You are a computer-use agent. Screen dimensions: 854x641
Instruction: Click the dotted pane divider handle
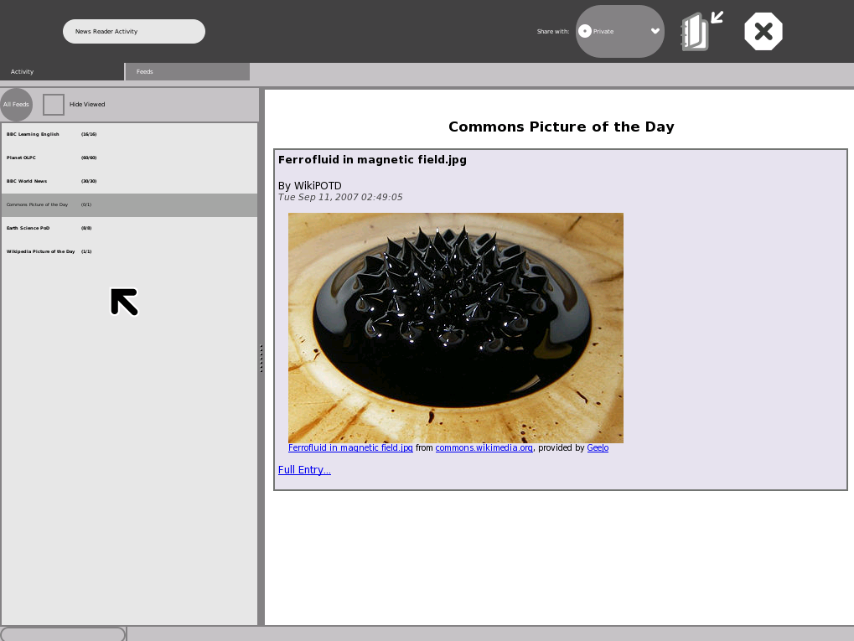click(x=261, y=359)
